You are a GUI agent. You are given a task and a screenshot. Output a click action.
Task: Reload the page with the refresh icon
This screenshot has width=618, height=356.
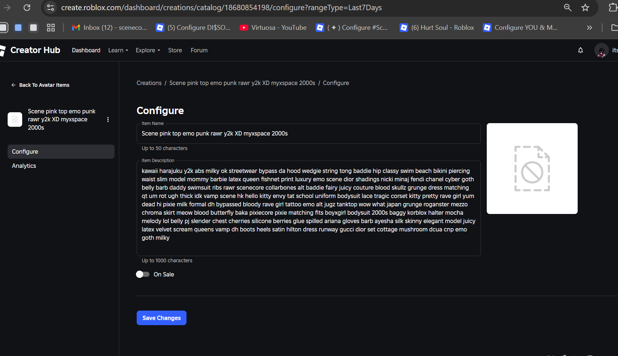pos(27,8)
